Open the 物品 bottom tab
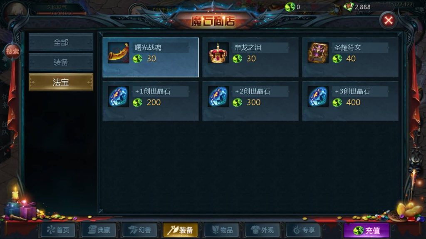Viewport: 426px width, 239px height. 222,230
